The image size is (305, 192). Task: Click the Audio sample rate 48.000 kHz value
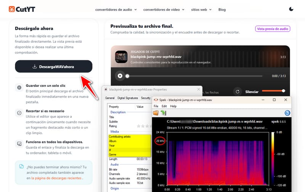tap(143, 178)
